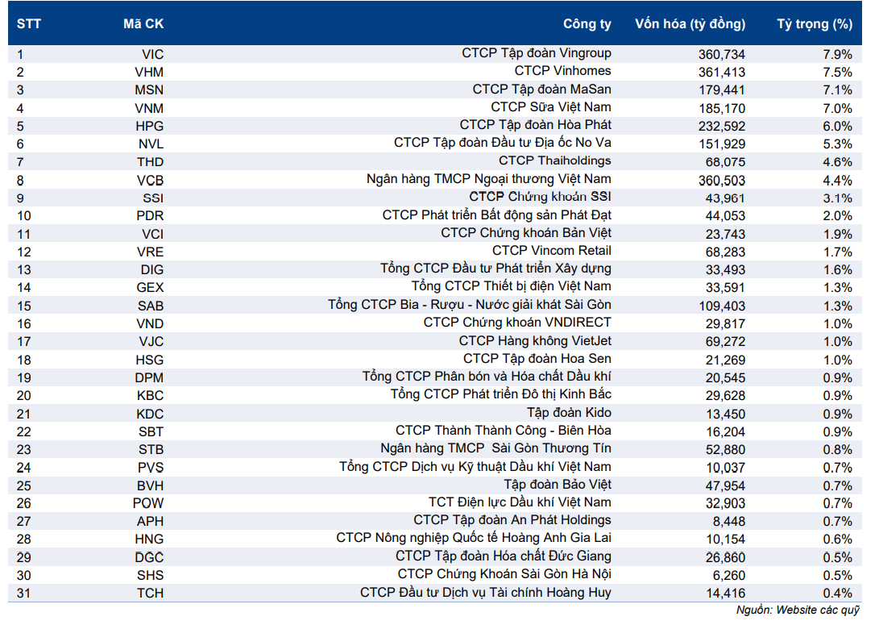Viewport: 879px width, 625px height.
Task: Select ticker code NVL
Action: click(x=151, y=144)
